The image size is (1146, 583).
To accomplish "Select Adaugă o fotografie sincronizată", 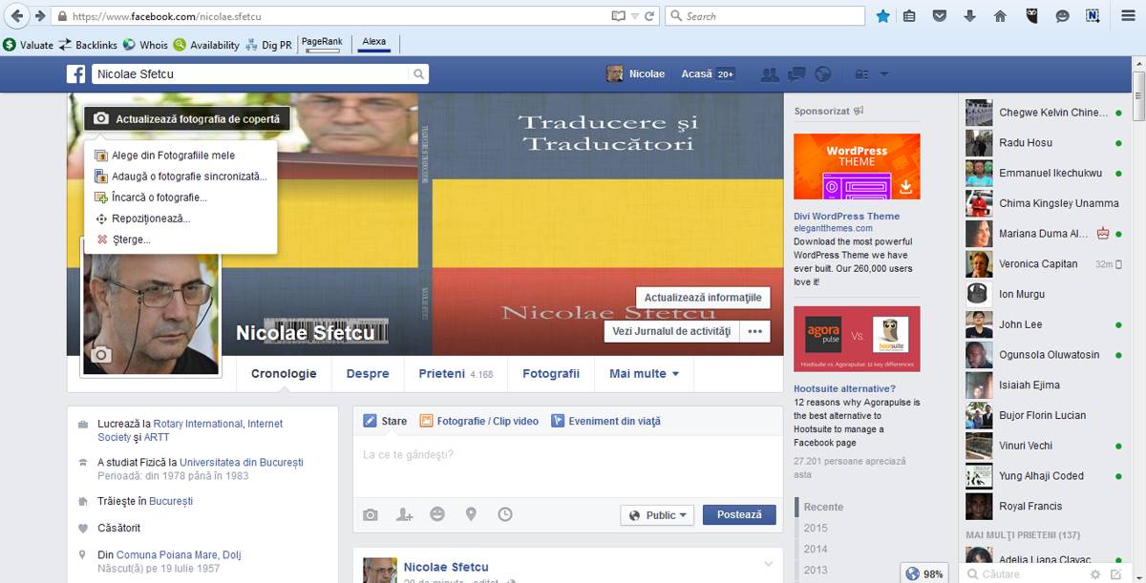I will tap(180, 177).
